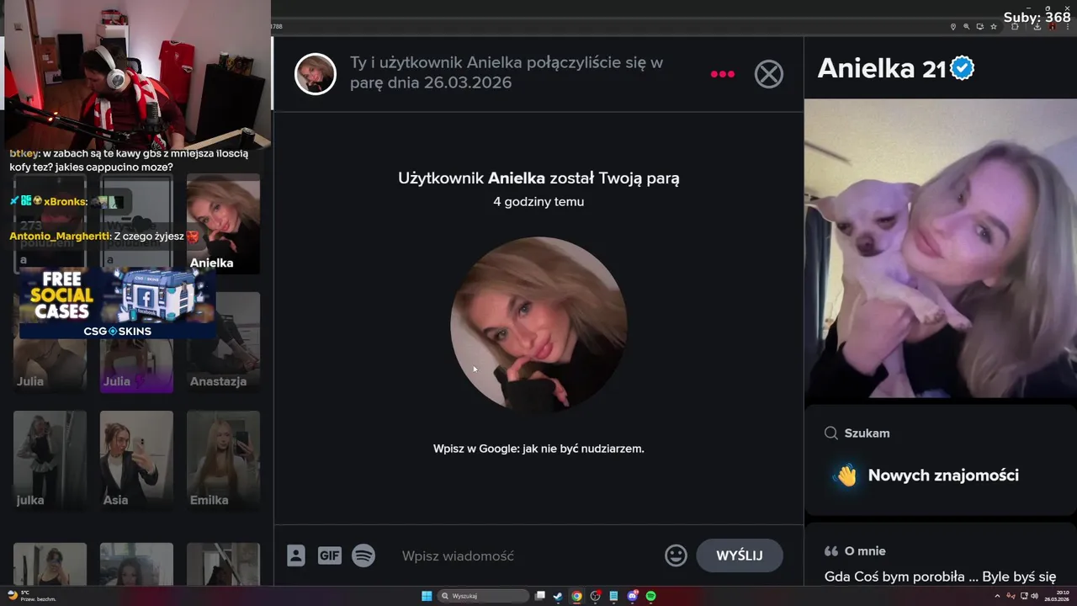
Task: Open Anielka's match card in list
Action: [x=223, y=224]
